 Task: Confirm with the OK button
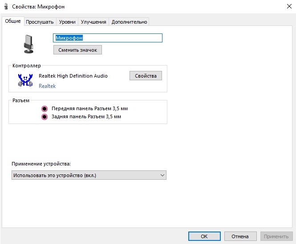[204, 236]
